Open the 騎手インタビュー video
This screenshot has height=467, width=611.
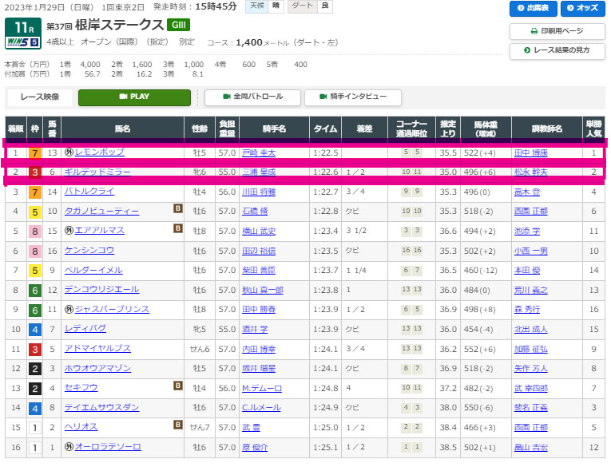[352, 97]
